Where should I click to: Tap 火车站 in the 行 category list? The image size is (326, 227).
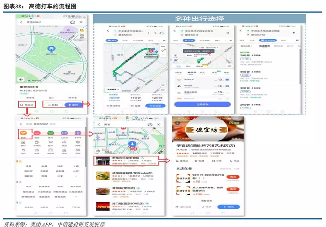tap(60, 207)
